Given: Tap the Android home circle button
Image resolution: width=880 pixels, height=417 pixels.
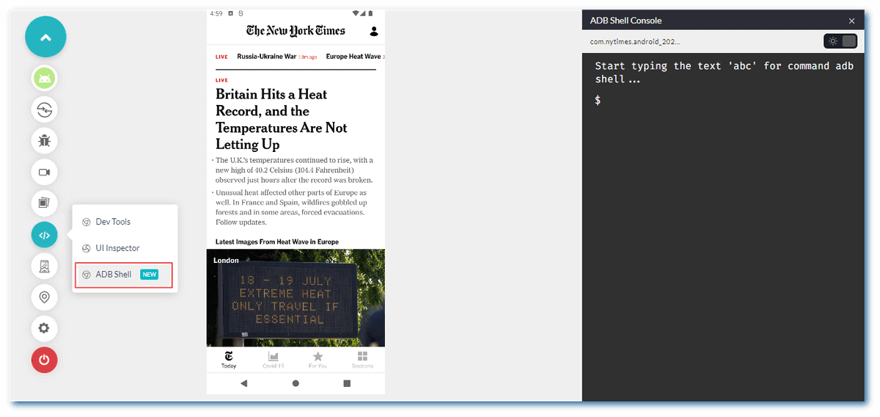Looking at the screenshot, I should click(296, 383).
